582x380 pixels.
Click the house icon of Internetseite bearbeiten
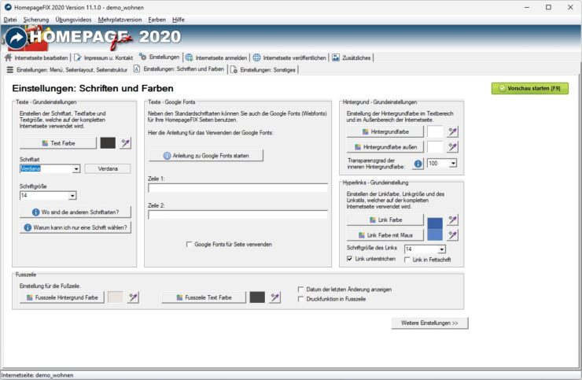click(x=8, y=57)
